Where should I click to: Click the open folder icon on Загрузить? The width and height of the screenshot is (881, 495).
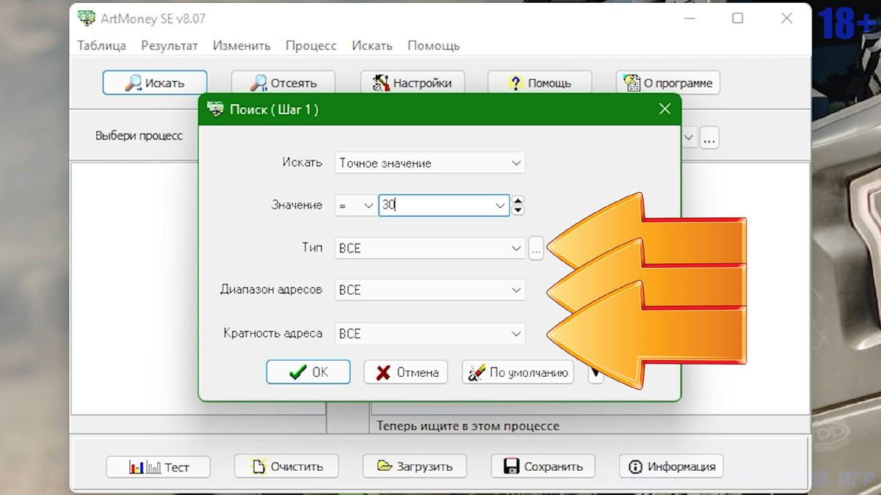[x=385, y=466]
